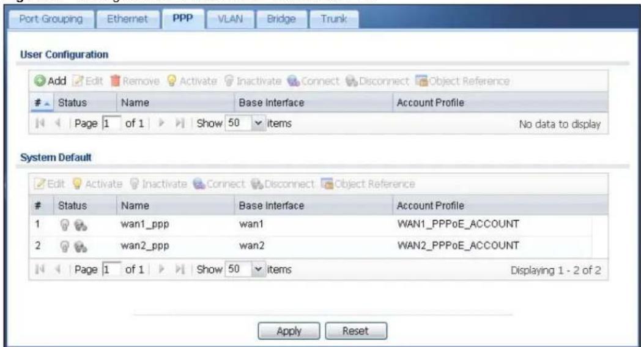Click wan2 base interface cell
Screen dimensions: 641x347
(252, 246)
